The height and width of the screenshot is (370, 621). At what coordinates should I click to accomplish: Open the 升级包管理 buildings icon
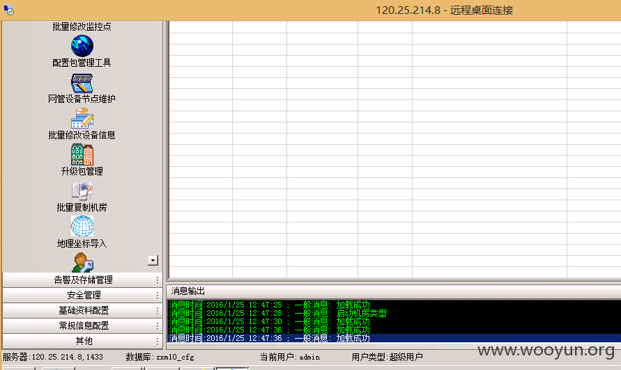tap(82, 154)
